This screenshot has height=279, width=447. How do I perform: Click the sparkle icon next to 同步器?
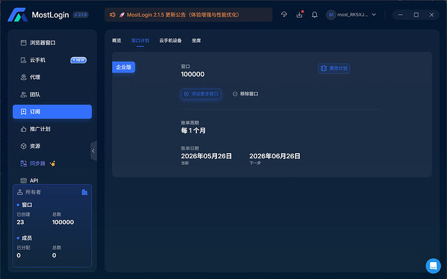click(52, 164)
